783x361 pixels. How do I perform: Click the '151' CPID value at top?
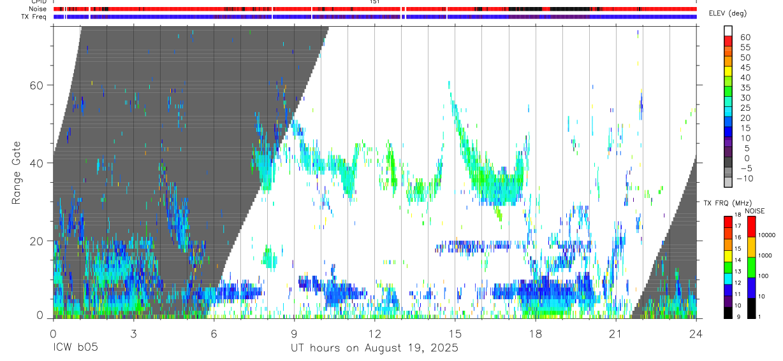(375, 2)
